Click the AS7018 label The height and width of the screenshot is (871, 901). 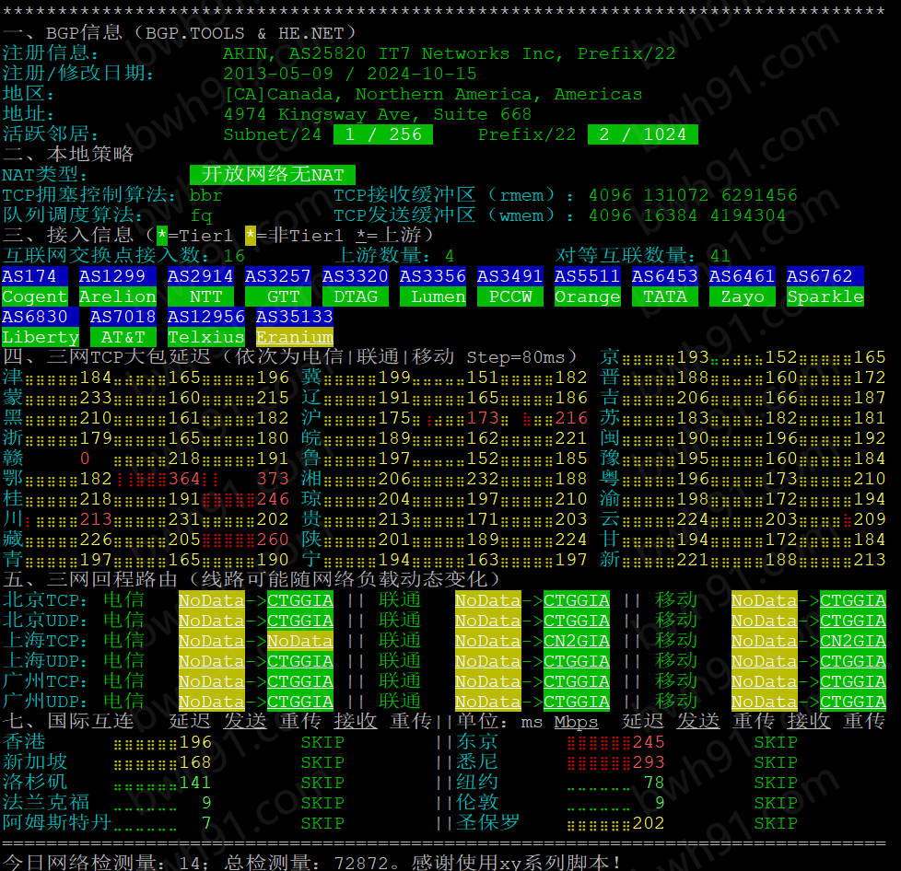(123, 317)
